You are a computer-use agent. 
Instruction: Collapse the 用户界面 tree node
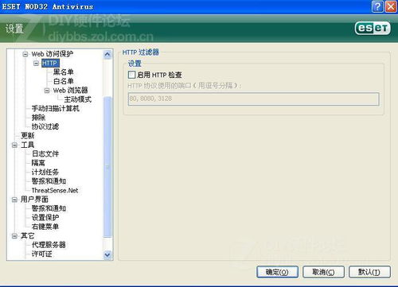(x=14, y=200)
